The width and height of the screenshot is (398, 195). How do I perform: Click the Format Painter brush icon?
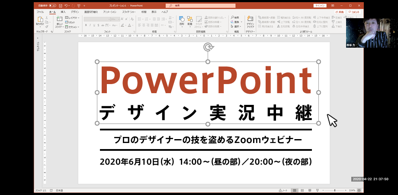coord(47,26)
